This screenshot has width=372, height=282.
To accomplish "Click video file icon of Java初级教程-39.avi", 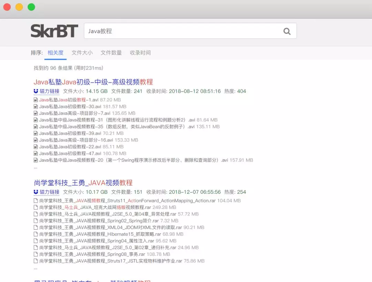I will [35, 133].
